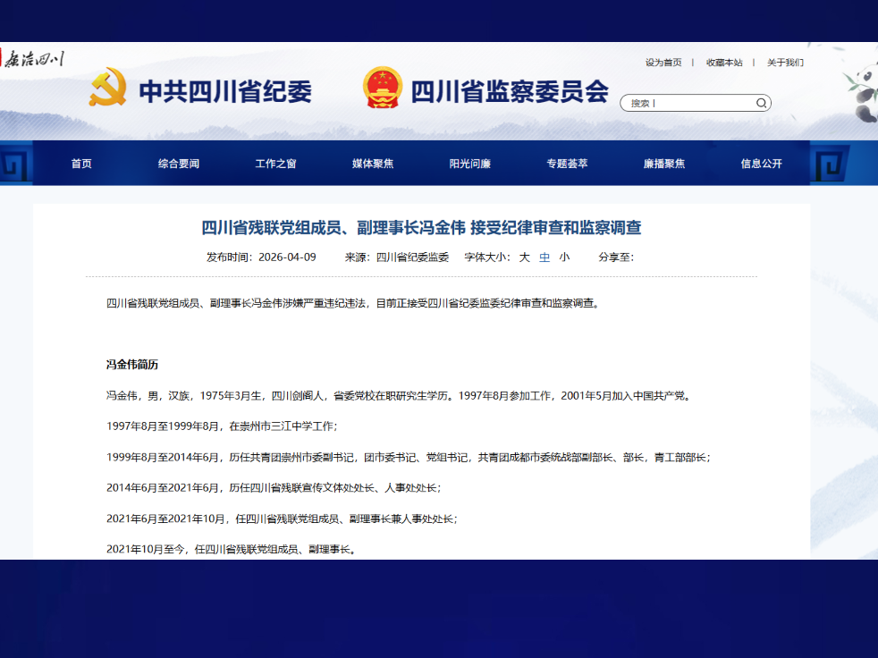Set font size to 大 (large)
This screenshot has height=658, width=878.
[525, 257]
